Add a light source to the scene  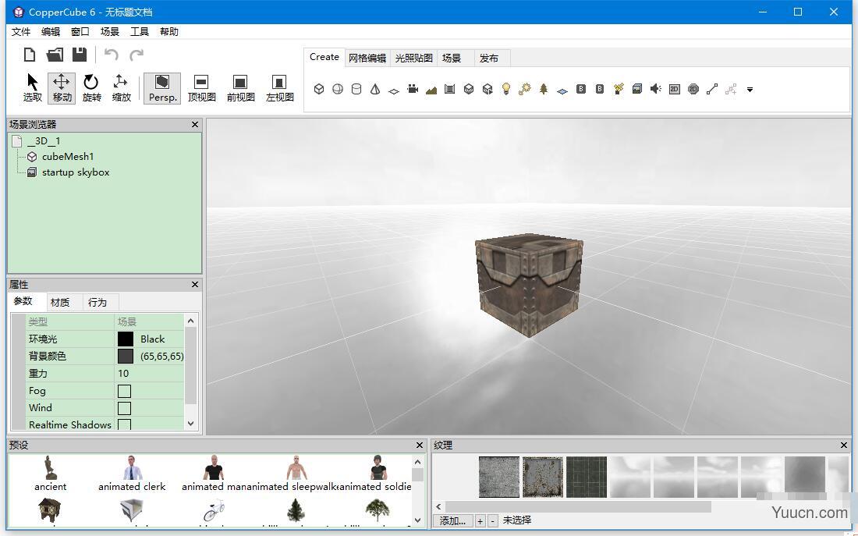[505, 89]
